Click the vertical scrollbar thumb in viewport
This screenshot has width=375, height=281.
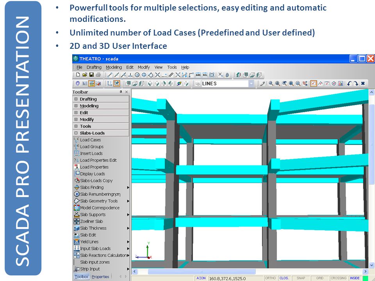click(x=371, y=144)
